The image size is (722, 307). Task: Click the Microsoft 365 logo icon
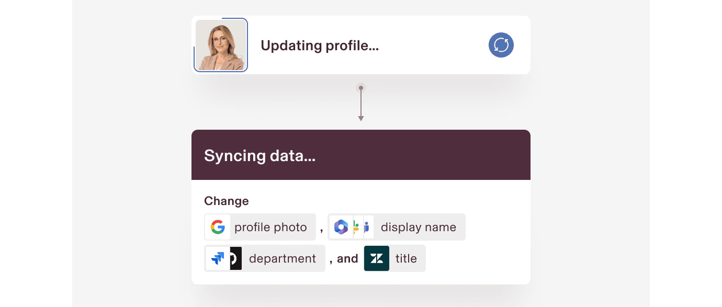click(341, 227)
